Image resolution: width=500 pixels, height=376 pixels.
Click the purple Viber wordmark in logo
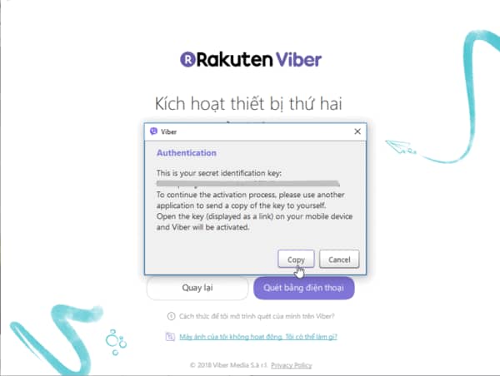[298, 60]
